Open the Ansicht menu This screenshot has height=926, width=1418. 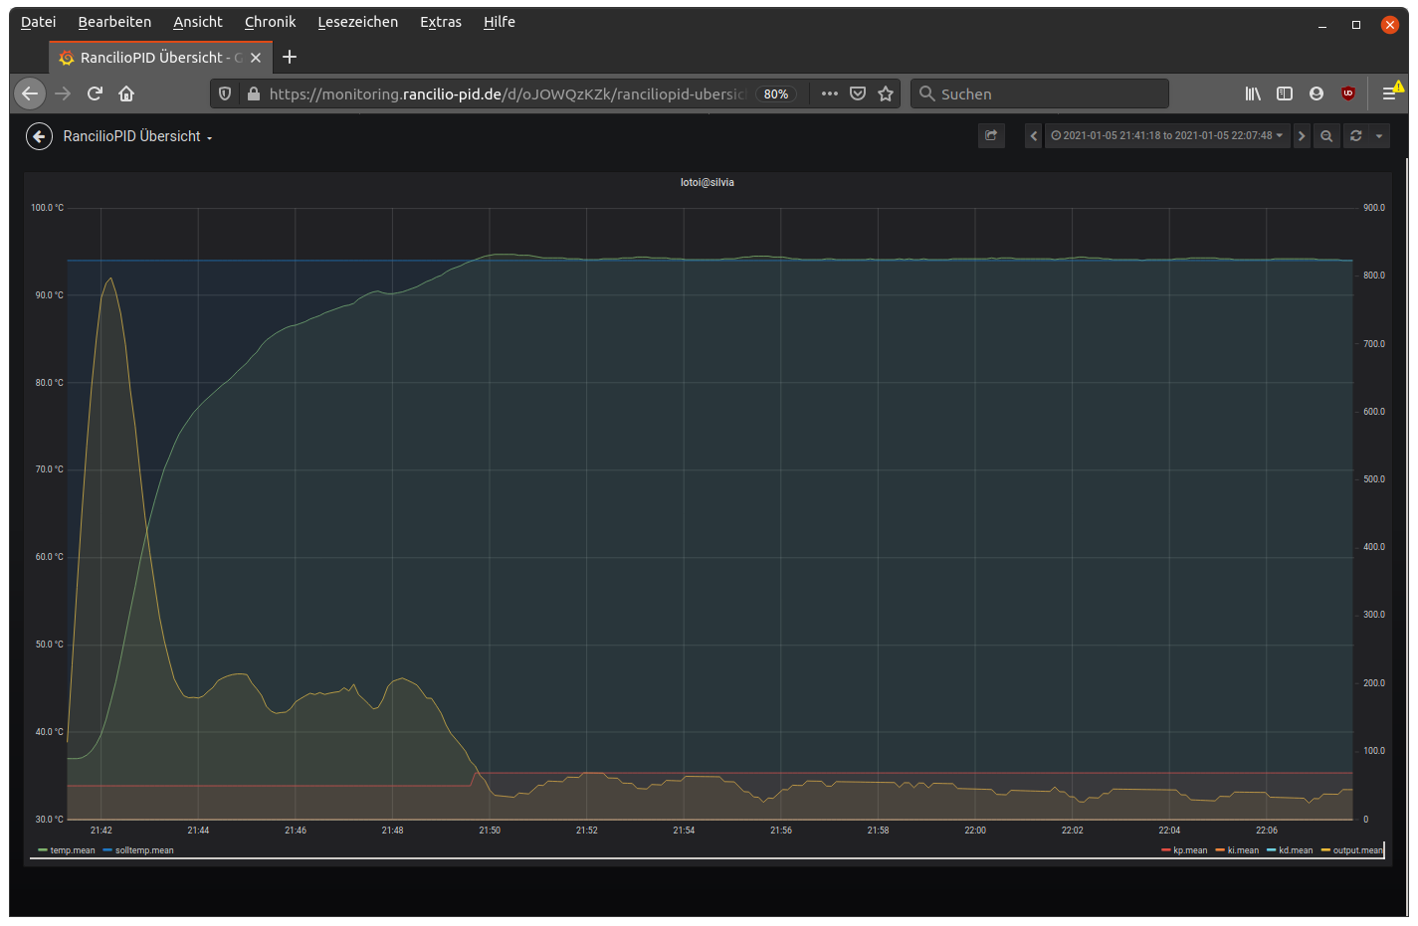tap(198, 22)
